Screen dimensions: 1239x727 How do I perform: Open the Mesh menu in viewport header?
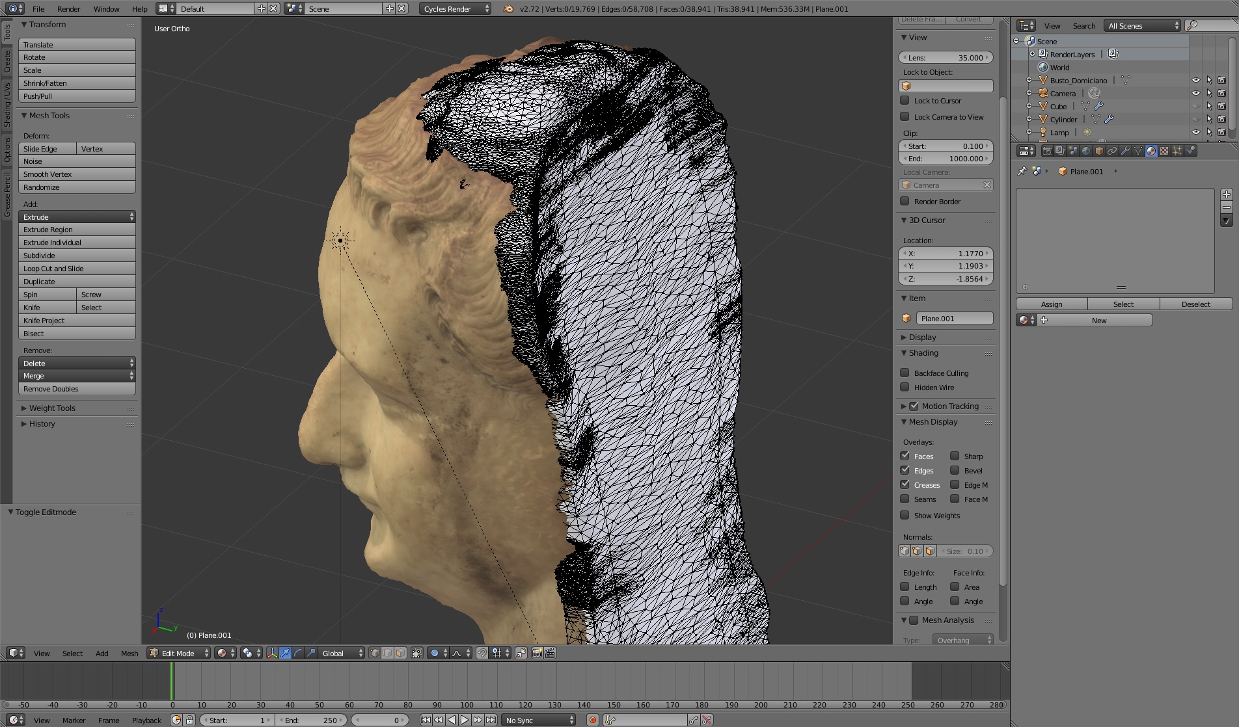[129, 653]
